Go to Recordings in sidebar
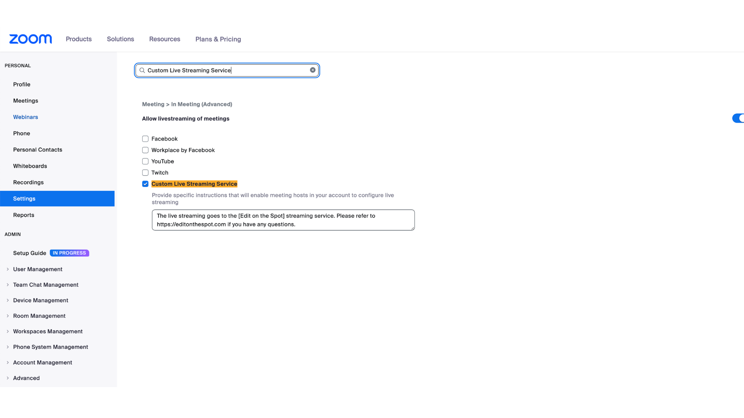The height and width of the screenshot is (418, 744). [28, 182]
